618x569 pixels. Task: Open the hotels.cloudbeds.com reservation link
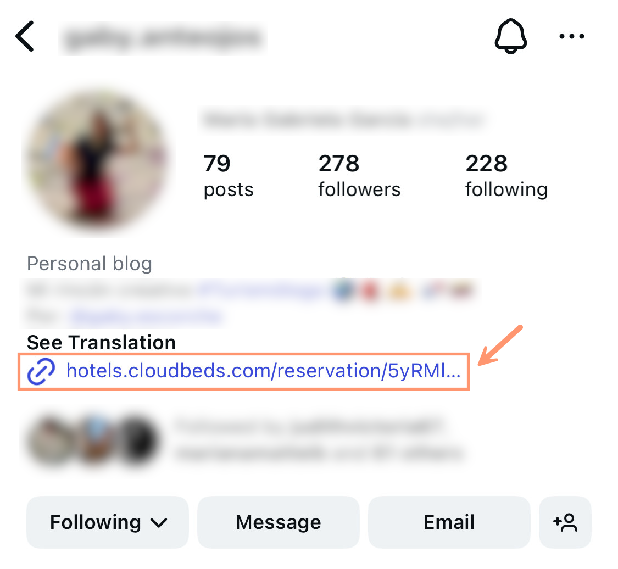click(263, 371)
